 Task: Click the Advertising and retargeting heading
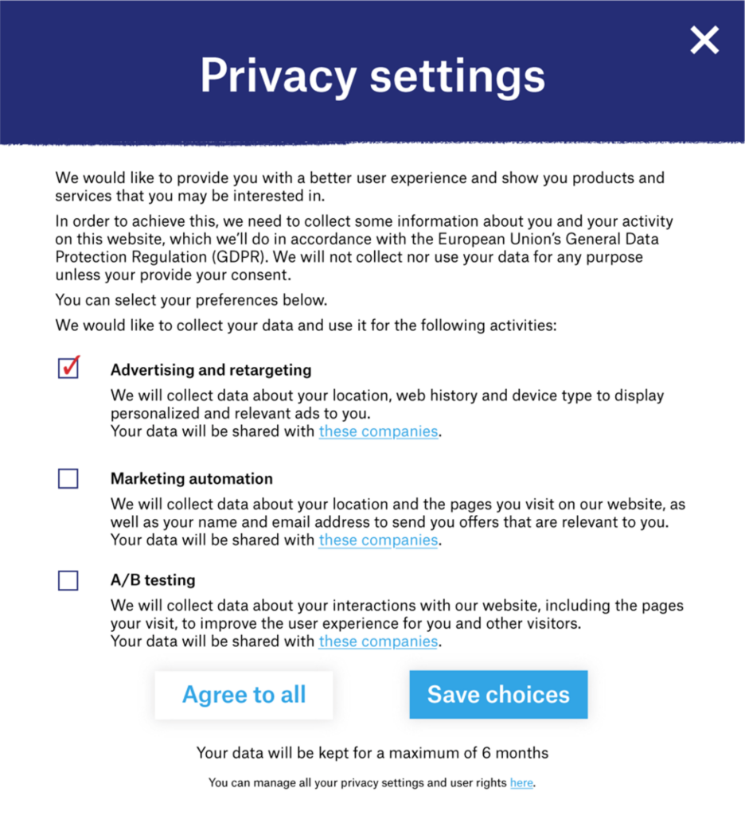point(210,369)
